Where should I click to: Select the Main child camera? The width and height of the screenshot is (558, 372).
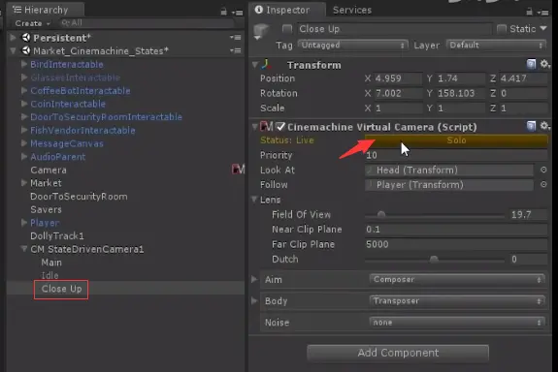coord(51,263)
